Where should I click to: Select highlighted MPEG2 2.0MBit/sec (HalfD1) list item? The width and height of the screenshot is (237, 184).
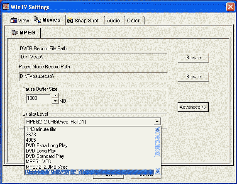[x=90, y=172]
